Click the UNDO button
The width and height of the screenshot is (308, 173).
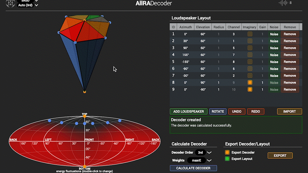pos(237,111)
